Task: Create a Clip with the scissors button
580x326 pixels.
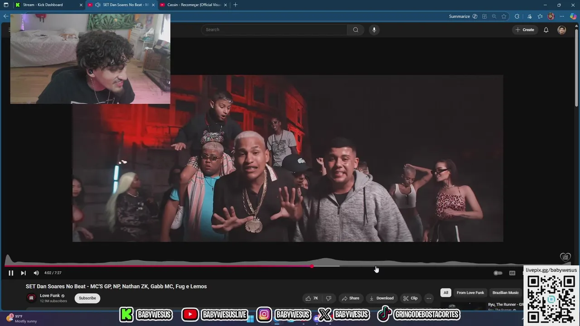Action: [411, 298]
